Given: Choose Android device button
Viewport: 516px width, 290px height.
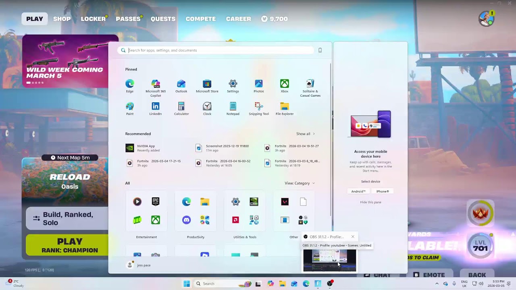Looking at the screenshot, I should coord(358,191).
